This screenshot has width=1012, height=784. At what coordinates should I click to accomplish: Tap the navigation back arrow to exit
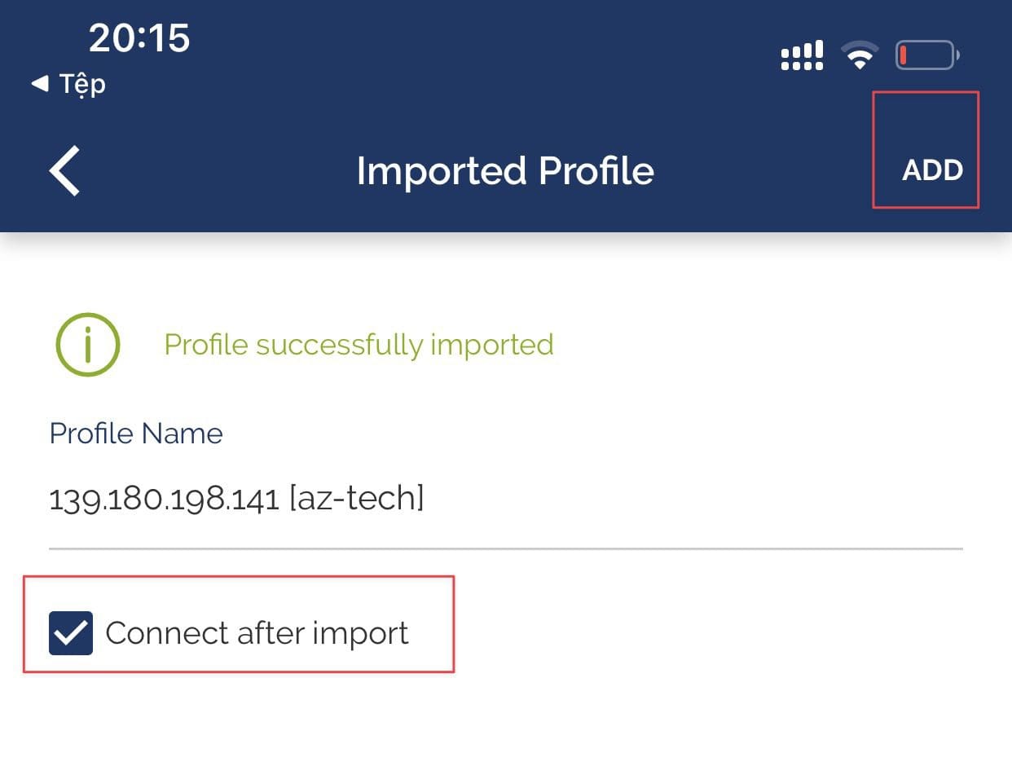click(x=64, y=171)
